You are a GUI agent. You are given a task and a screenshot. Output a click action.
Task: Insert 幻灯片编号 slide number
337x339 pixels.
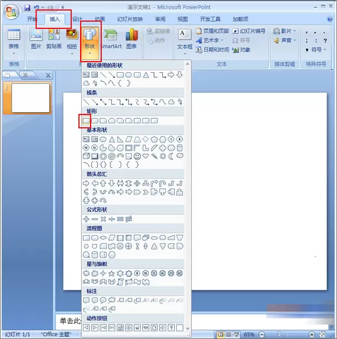pyautogui.click(x=249, y=31)
